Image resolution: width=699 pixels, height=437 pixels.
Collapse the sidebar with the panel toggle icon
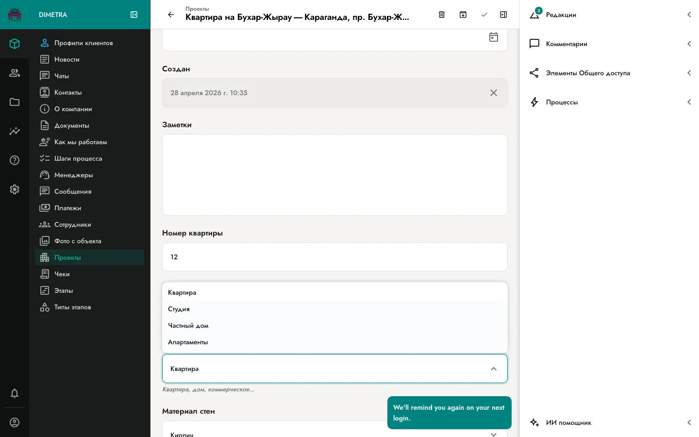click(134, 15)
